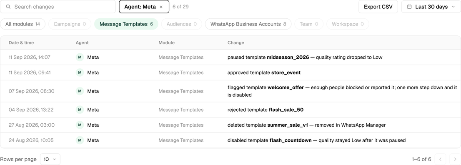Click the Export CSV button

click(x=378, y=7)
